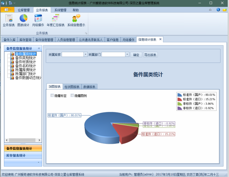Click the 标准件（进口）: 15.21% pie label

pos(158,134)
